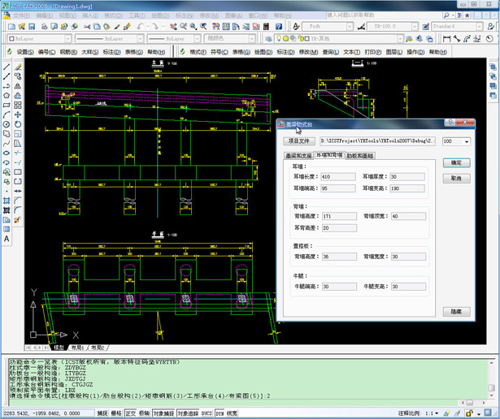Click the 查询(L) toolbar item
The image size is (500, 419).
329,52
